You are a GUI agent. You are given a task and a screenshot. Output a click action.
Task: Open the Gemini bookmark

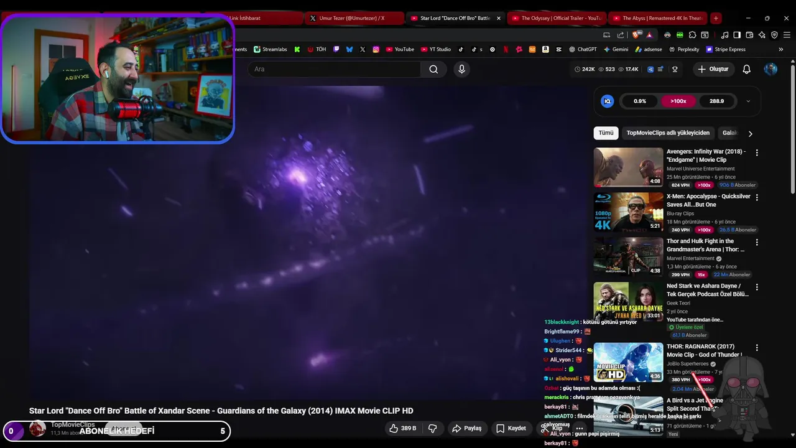(616, 49)
